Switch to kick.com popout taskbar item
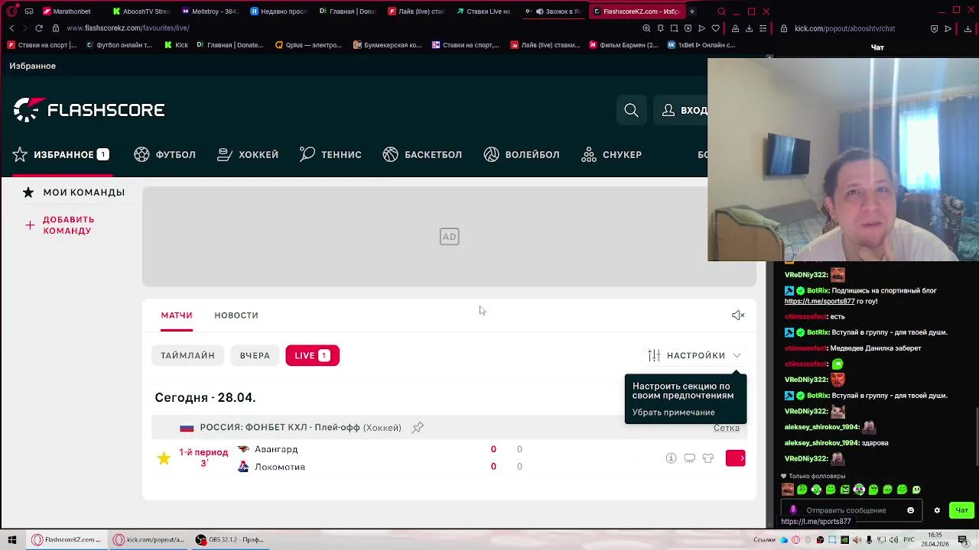 (x=149, y=539)
